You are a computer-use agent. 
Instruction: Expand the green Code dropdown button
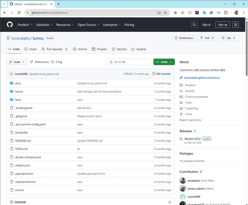(x=164, y=62)
